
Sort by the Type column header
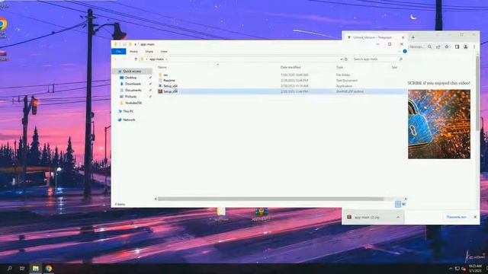339,67
